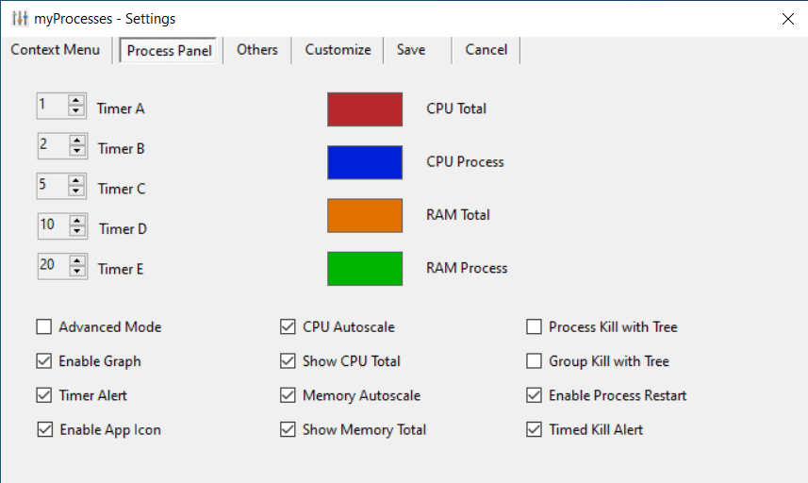
Task: Save the settings
Action: [x=411, y=50]
